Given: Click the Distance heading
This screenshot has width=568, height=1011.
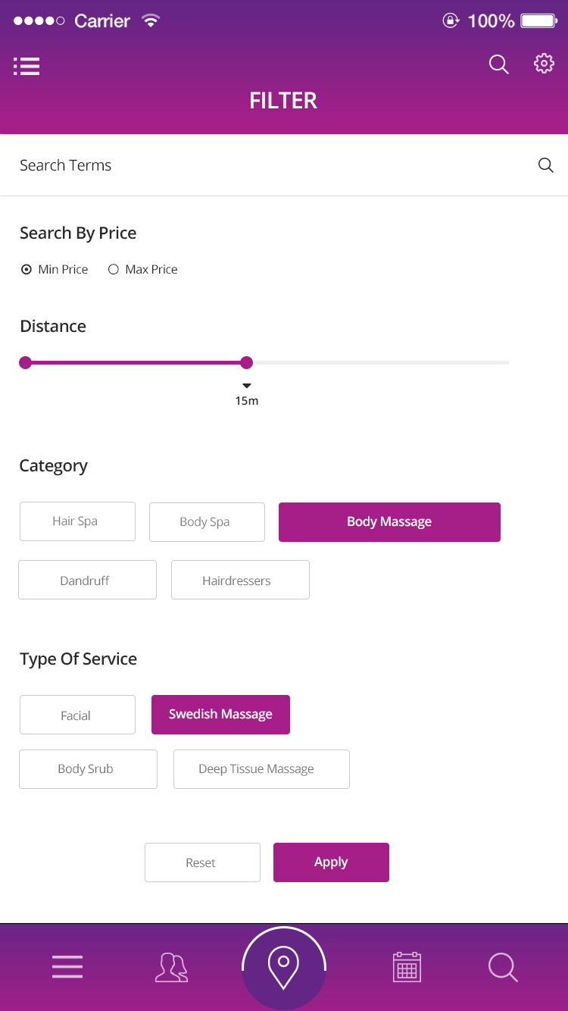Looking at the screenshot, I should click(x=53, y=327).
